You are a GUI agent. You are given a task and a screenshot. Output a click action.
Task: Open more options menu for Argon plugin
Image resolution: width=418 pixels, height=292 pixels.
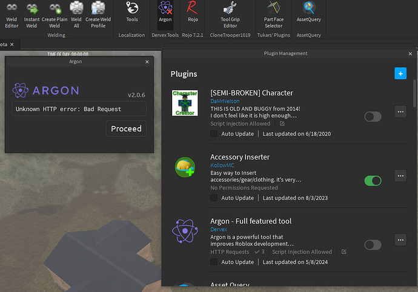(x=400, y=240)
